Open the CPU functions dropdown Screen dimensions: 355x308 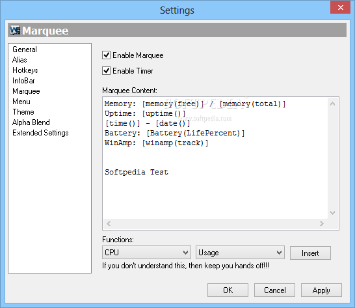[x=146, y=253]
